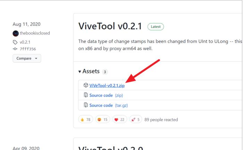Open the v0.2.1 tag link
The image size is (243, 150).
[25, 42]
